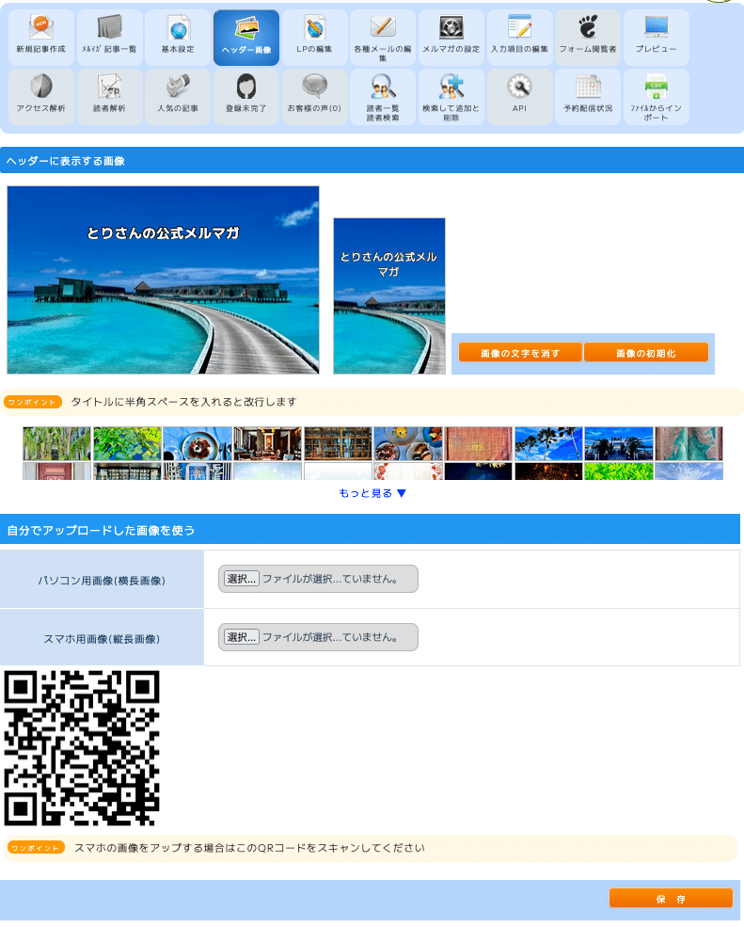Open 登録未完了 incomplete registration icon

tap(246, 97)
